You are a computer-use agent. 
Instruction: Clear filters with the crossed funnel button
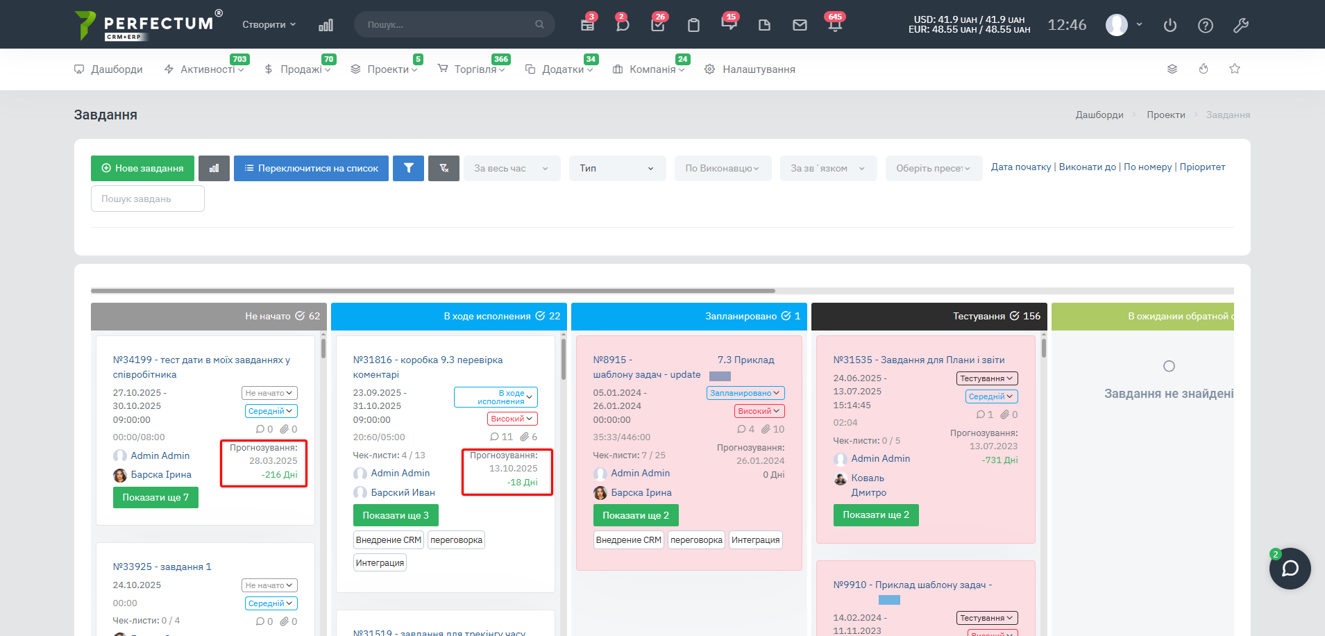tap(444, 168)
